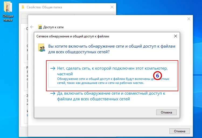Close the Сетевое обнаружение dialog

coord(175,36)
